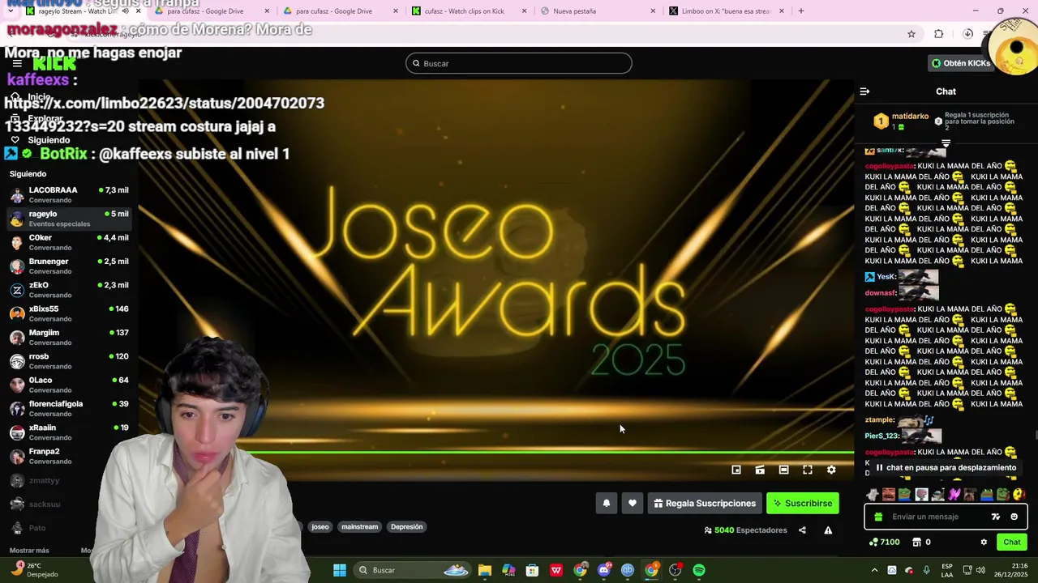Select LACOBRAAA in the following list
Viewport: 1038px width, 583px height.
tap(69, 195)
